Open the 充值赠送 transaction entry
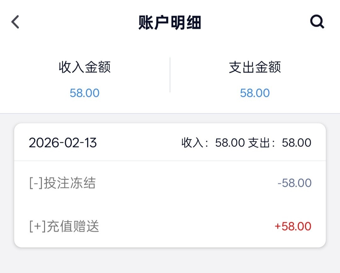This screenshot has height=273, width=340. (73, 226)
